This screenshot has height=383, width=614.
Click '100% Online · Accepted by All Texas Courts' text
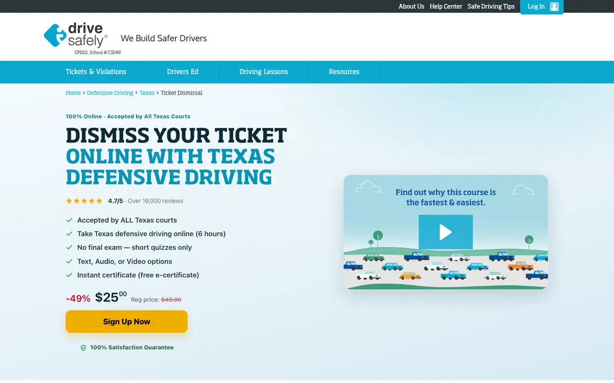coord(128,116)
